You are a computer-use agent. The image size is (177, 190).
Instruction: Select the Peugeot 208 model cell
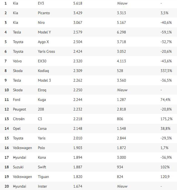(x=41, y=109)
